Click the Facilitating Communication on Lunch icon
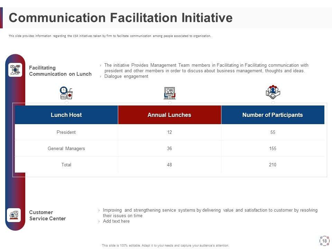Screen dimensions: 332x249 click(x=15, y=70)
